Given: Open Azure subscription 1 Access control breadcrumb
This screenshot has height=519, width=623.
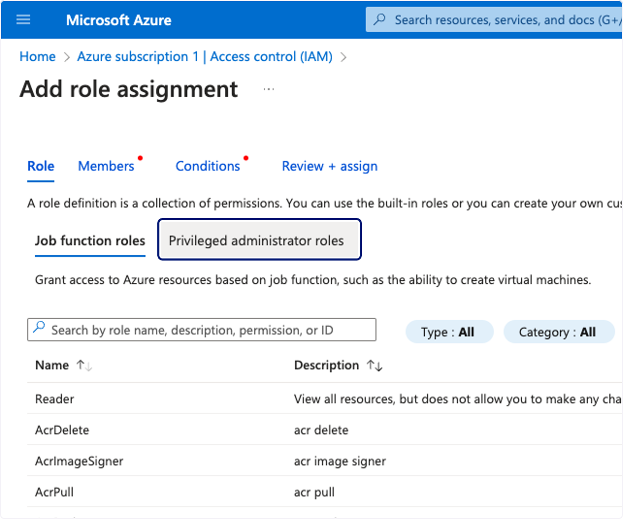Looking at the screenshot, I should coord(205,57).
